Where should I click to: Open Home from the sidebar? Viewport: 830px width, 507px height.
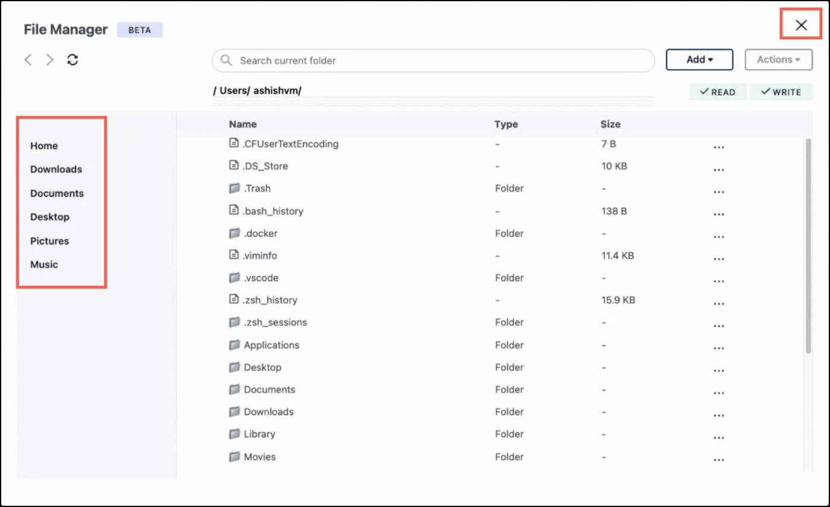[44, 146]
